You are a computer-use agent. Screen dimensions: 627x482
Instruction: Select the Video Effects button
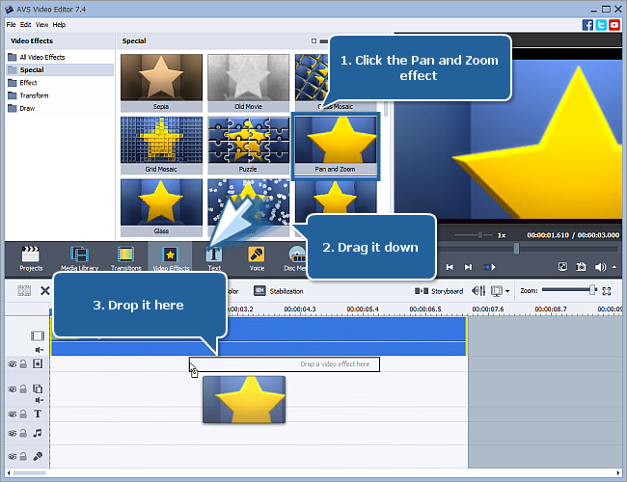click(x=171, y=258)
